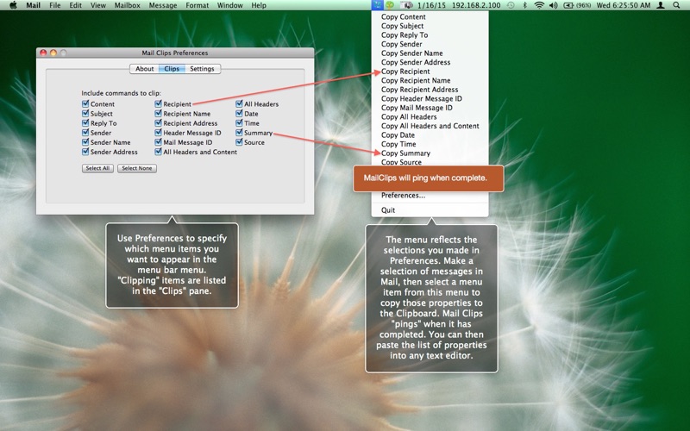Open Preferences... from Mail Clips menu
Image resolution: width=690 pixels, height=431 pixels.
(430, 196)
